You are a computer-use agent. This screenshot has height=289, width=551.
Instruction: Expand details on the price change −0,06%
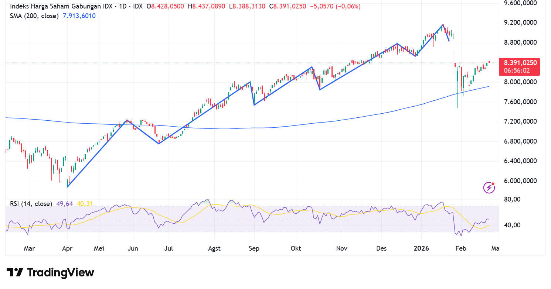pos(347,6)
